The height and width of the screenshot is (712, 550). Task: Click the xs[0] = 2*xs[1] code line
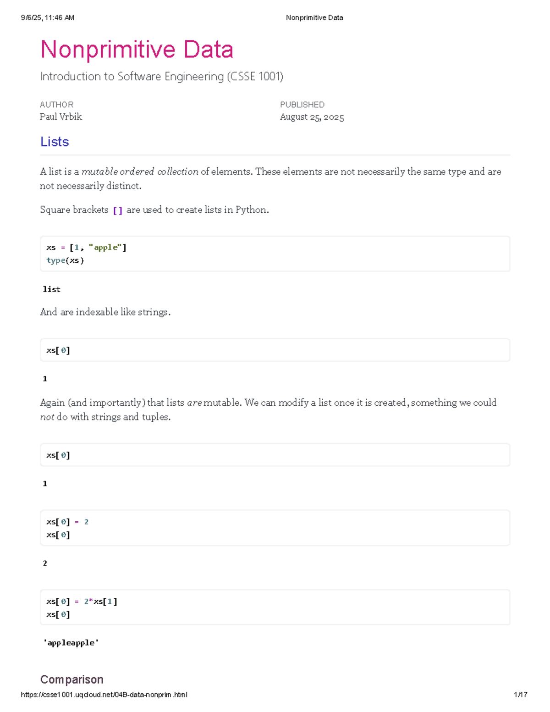pyautogui.click(x=82, y=602)
